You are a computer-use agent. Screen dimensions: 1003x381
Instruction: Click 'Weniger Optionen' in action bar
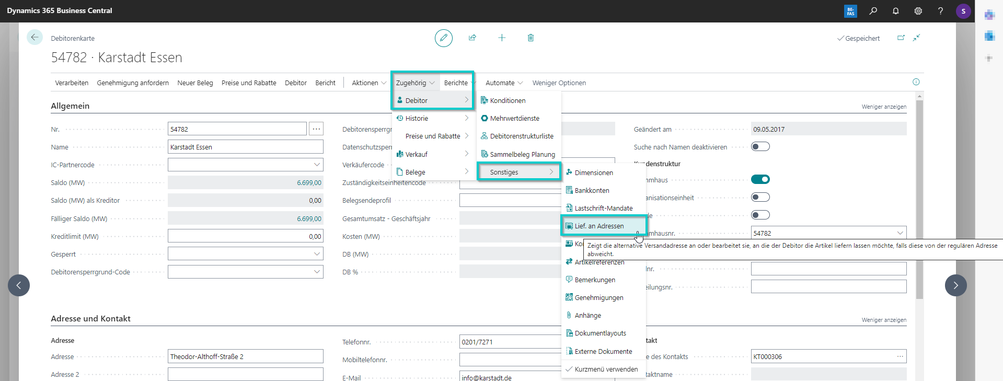coord(559,83)
